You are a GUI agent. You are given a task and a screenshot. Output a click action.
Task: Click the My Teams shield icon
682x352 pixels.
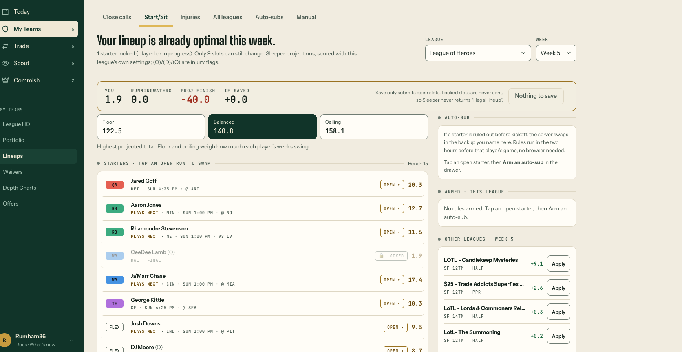pos(5,29)
